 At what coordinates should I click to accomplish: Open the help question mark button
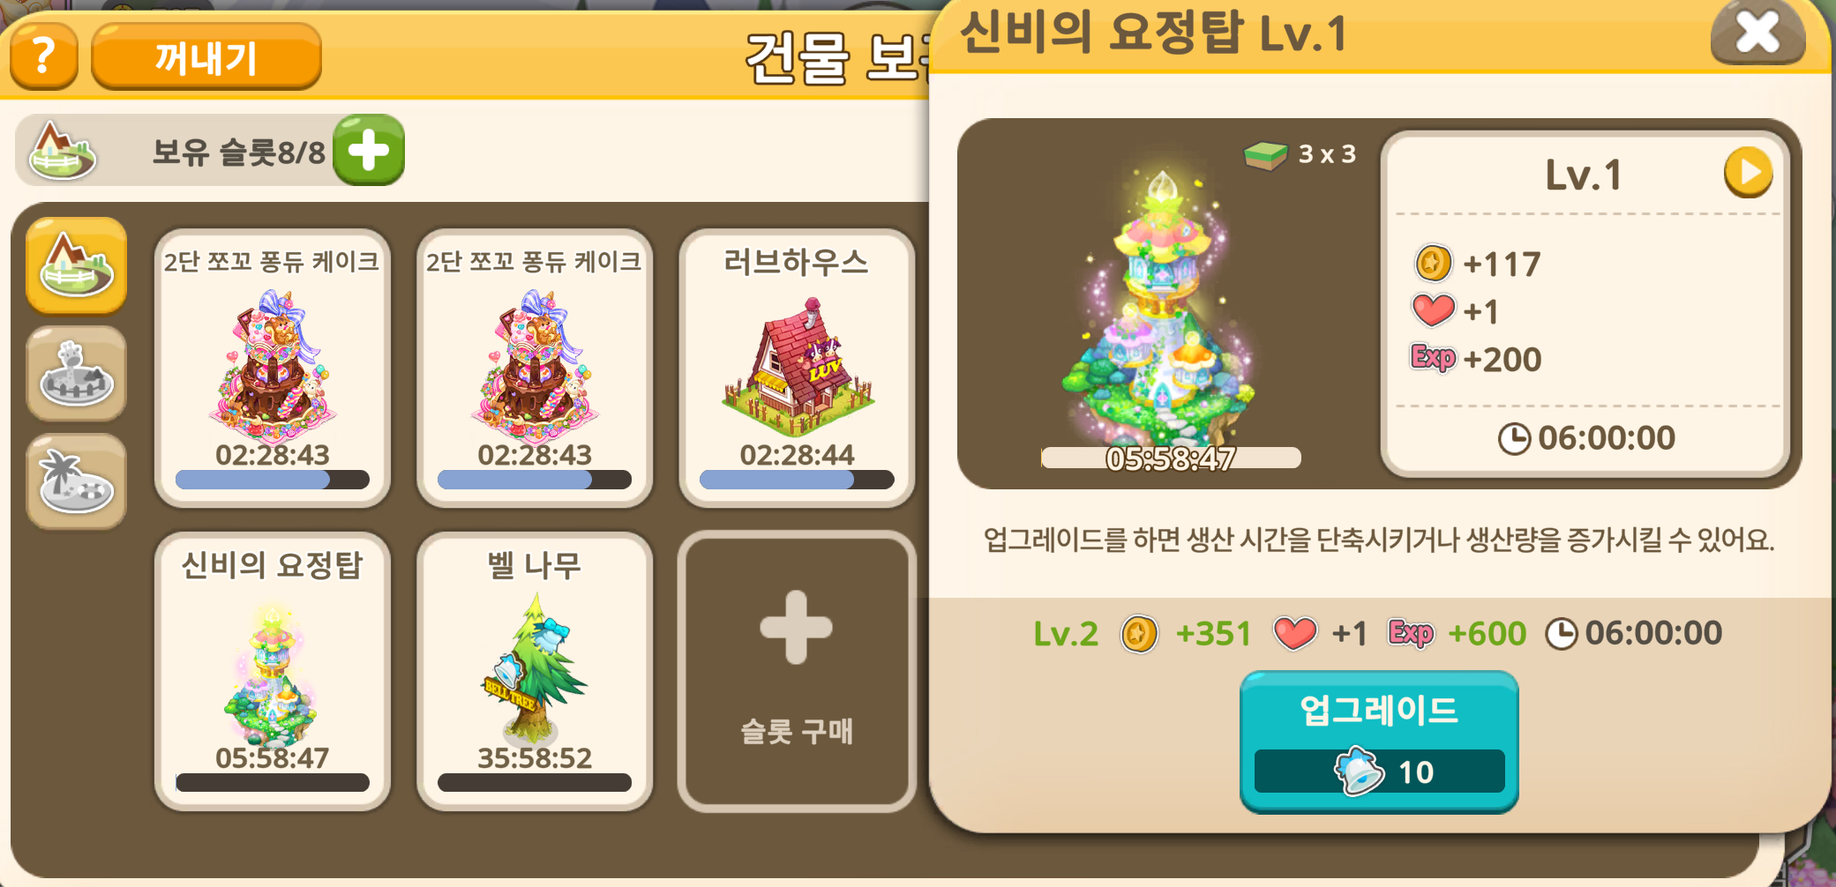click(43, 56)
